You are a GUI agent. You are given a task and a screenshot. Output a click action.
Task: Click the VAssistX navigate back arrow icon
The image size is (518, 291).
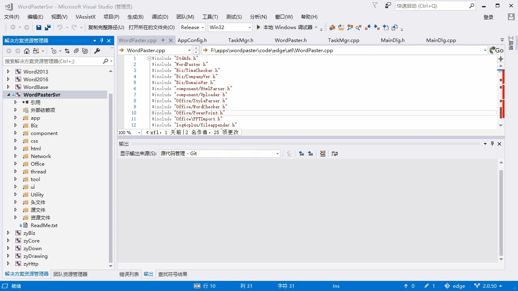(x=368, y=27)
